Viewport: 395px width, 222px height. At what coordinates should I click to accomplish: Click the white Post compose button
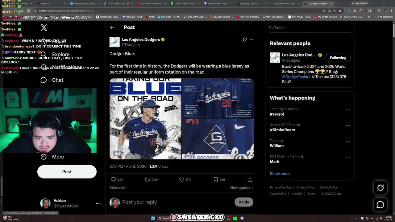[67, 172]
